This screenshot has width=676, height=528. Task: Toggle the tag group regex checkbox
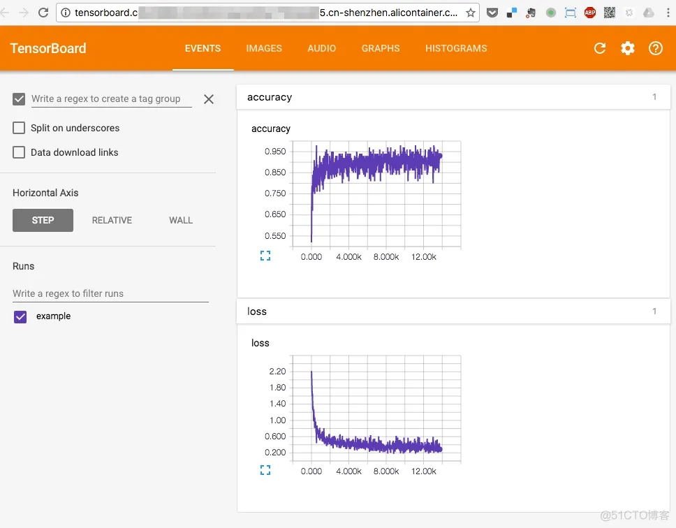coord(19,99)
